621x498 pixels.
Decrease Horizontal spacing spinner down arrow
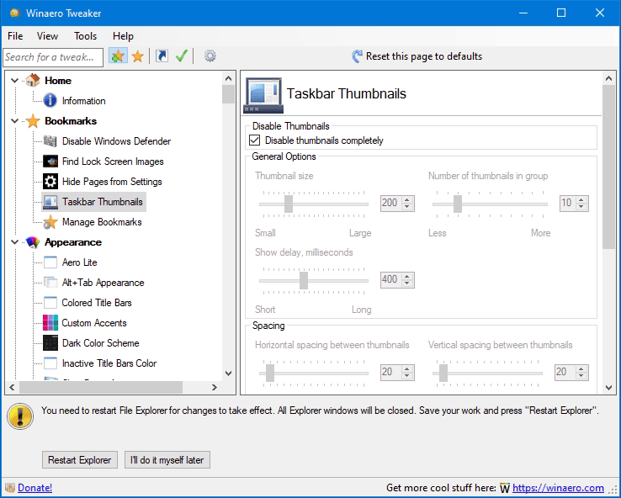click(x=406, y=376)
